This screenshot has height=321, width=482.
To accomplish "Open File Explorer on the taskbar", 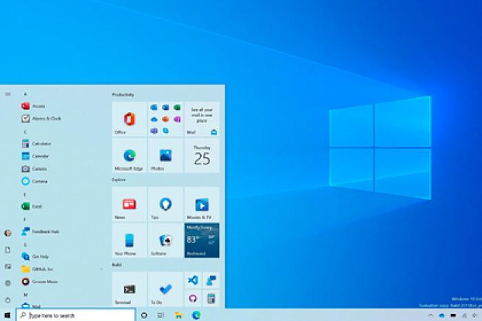I will [178, 315].
